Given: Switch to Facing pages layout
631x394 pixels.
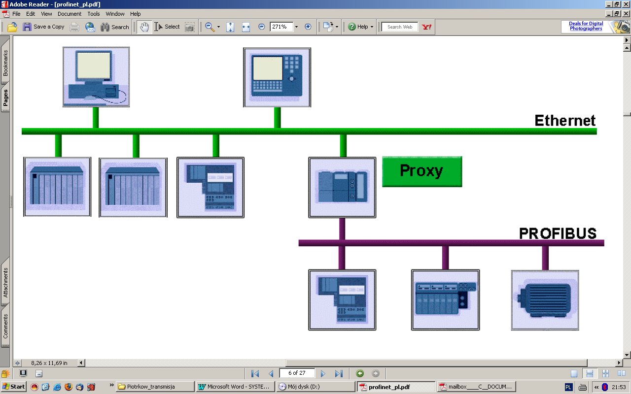Looking at the screenshot, I should pos(622,373).
